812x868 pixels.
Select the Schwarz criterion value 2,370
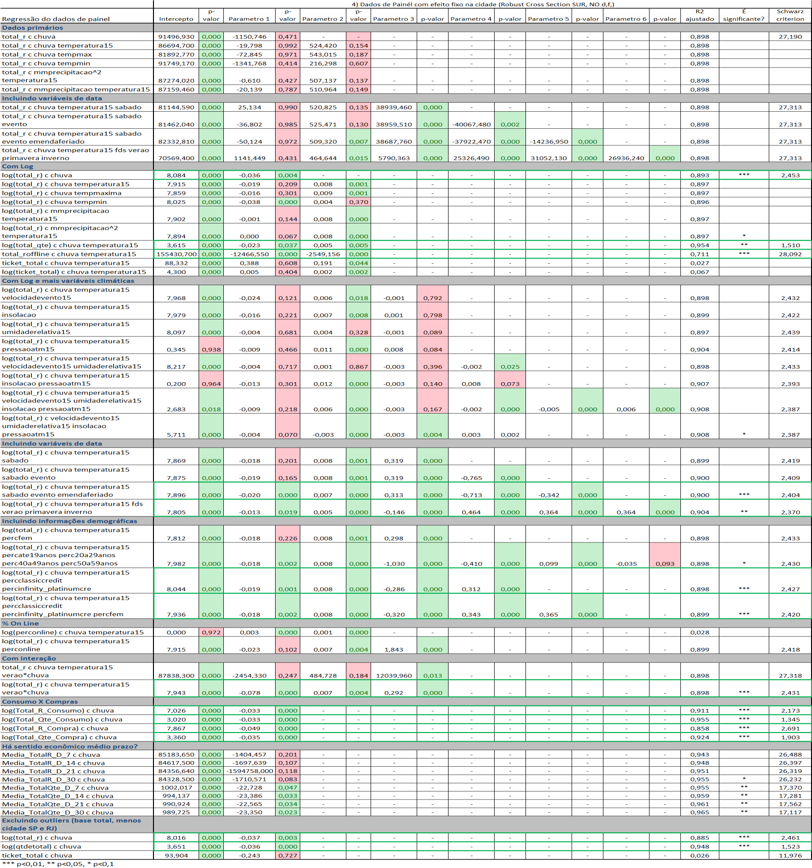[790, 512]
